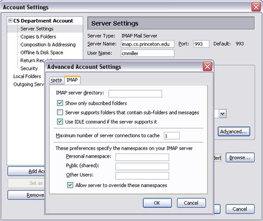
Task: Select Server Settings in the account tree
Action: [x=37, y=29]
